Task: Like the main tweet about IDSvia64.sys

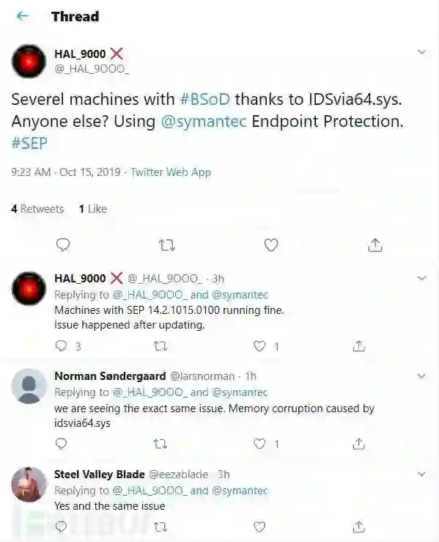Action: pos(271,245)
